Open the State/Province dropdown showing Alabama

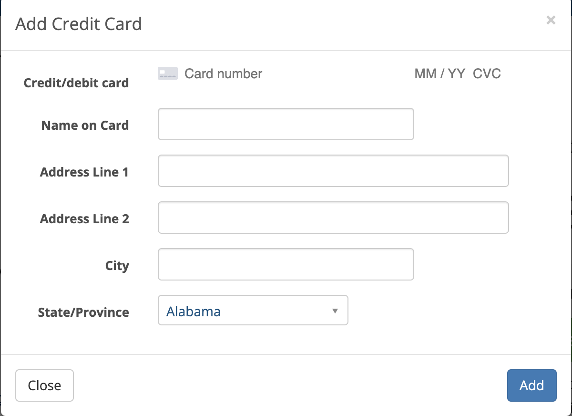click(253, 310)
